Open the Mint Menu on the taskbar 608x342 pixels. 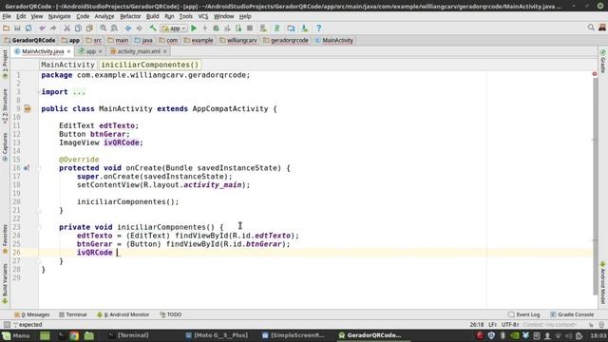(16, 335)
